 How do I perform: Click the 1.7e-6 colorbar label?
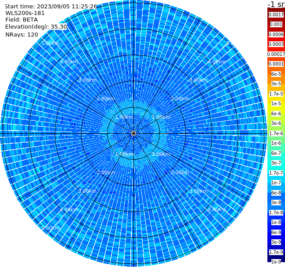[x=276, y=133]
